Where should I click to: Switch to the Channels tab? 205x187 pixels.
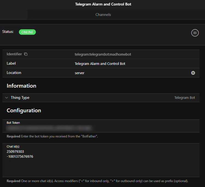(103, 15)
